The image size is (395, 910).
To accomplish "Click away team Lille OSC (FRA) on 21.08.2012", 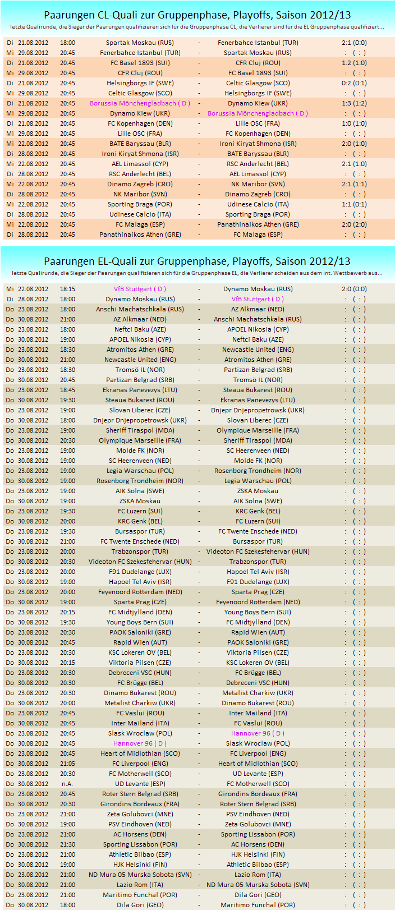I will [x=258, y=123].
